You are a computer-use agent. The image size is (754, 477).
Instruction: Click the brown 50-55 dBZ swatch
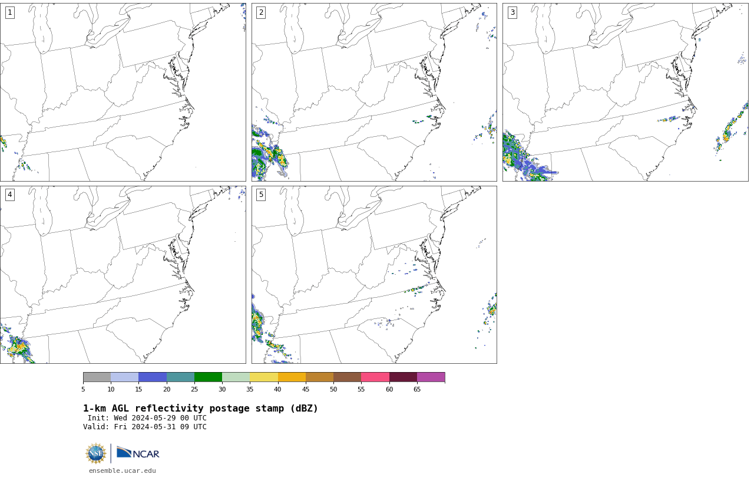tap(347, 377)
